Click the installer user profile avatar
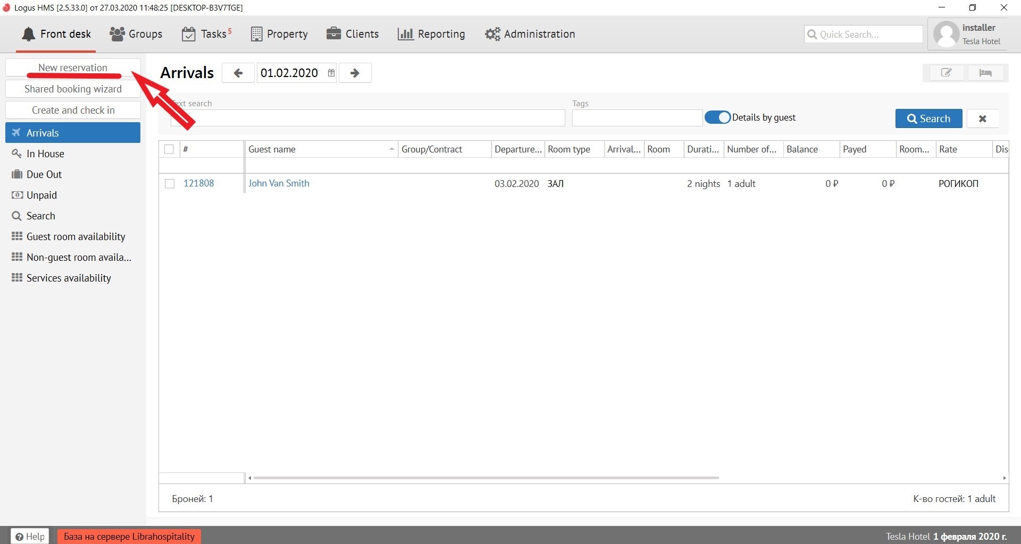This screenshot has width=1021, height=544. pos(946,35)
